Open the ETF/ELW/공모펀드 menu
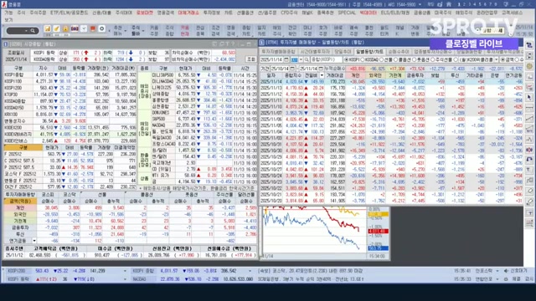Image resolution: width=536 pixels, height=301 pixels. pos(69,13)
